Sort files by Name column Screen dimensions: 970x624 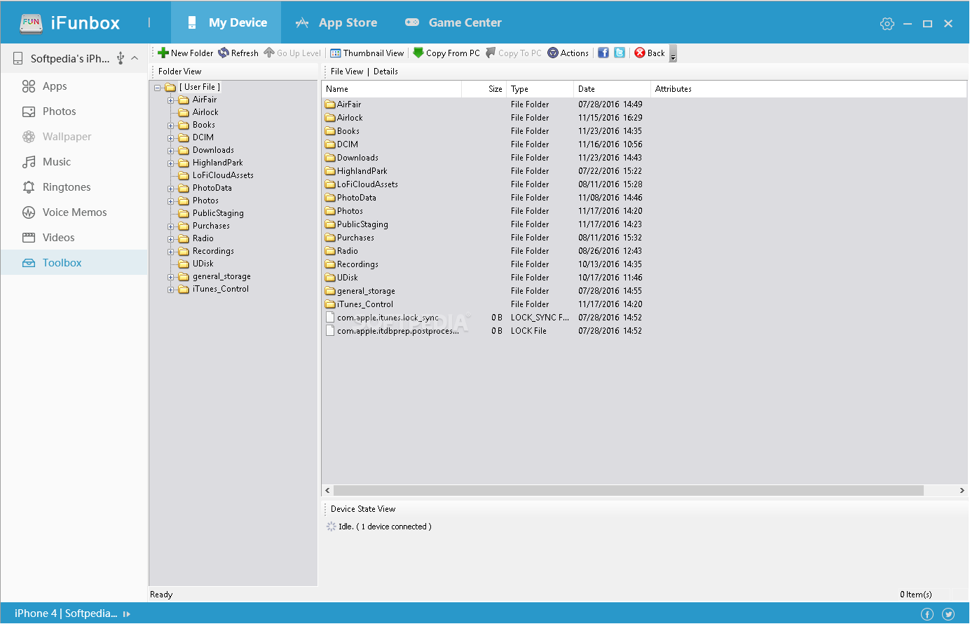[392, 89]
